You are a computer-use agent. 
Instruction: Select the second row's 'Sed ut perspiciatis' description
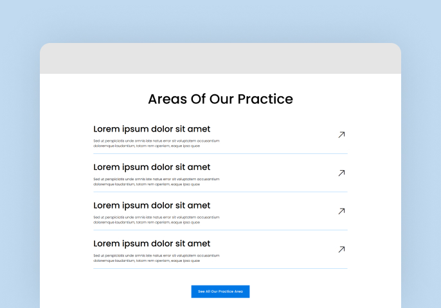156,182
